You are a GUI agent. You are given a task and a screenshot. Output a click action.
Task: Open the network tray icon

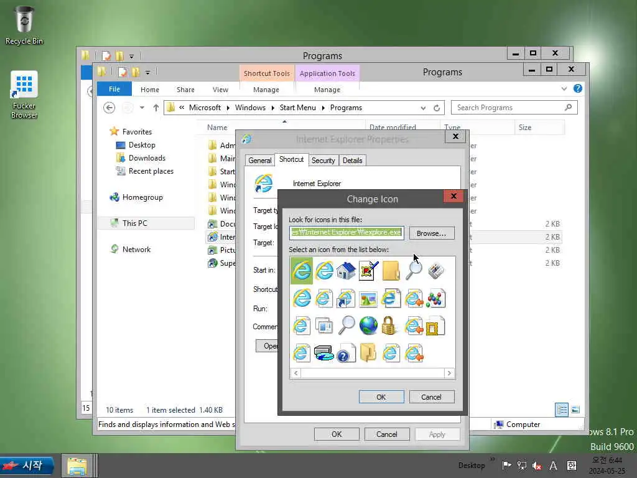[522, 466]
